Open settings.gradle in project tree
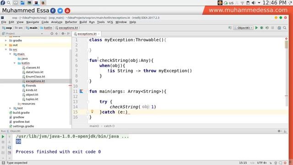The image size is (293, 165). coord(23,126)
